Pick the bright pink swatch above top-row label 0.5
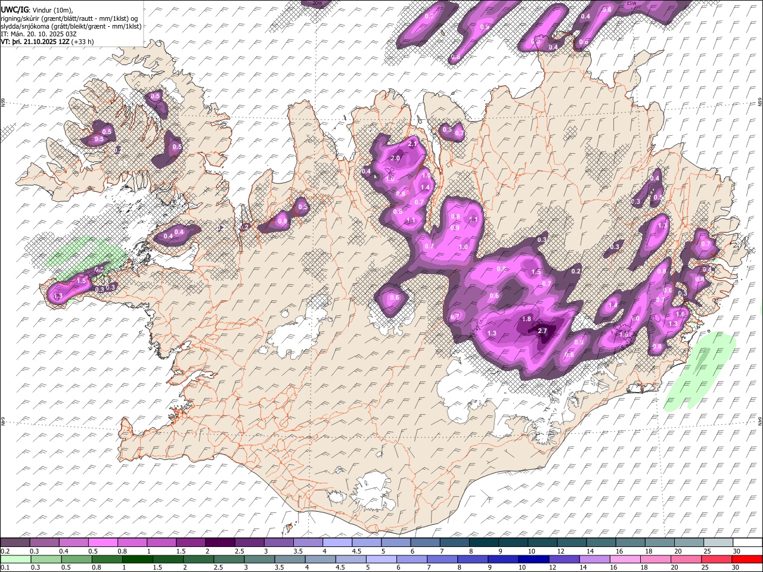 103,542
